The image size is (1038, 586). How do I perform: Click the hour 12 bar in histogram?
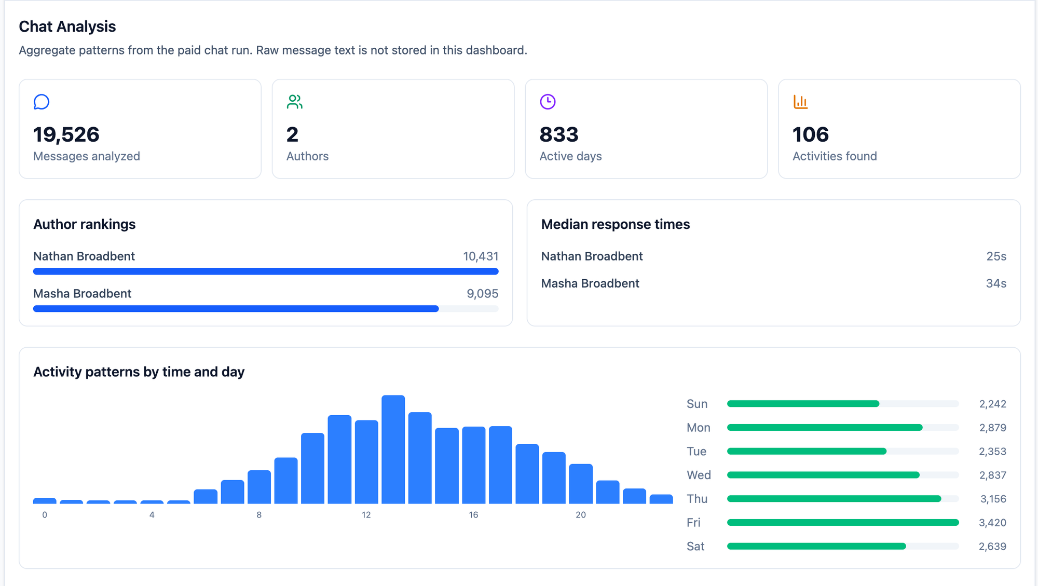coord(366,462)
